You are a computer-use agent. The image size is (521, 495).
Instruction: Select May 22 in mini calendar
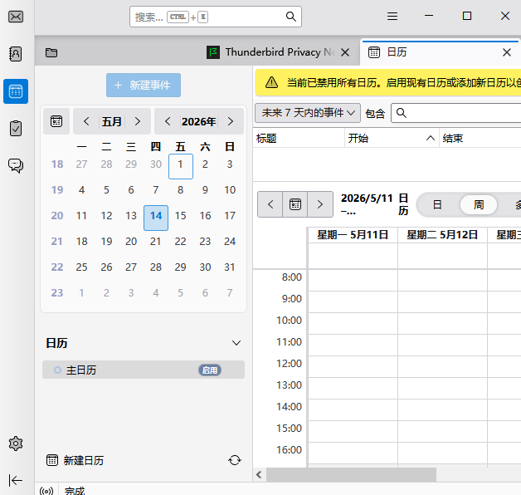click(180, 241)
